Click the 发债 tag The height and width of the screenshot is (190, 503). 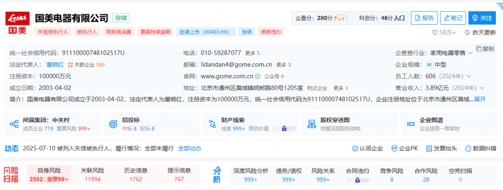pyautogui.click(x=246, y=32)
